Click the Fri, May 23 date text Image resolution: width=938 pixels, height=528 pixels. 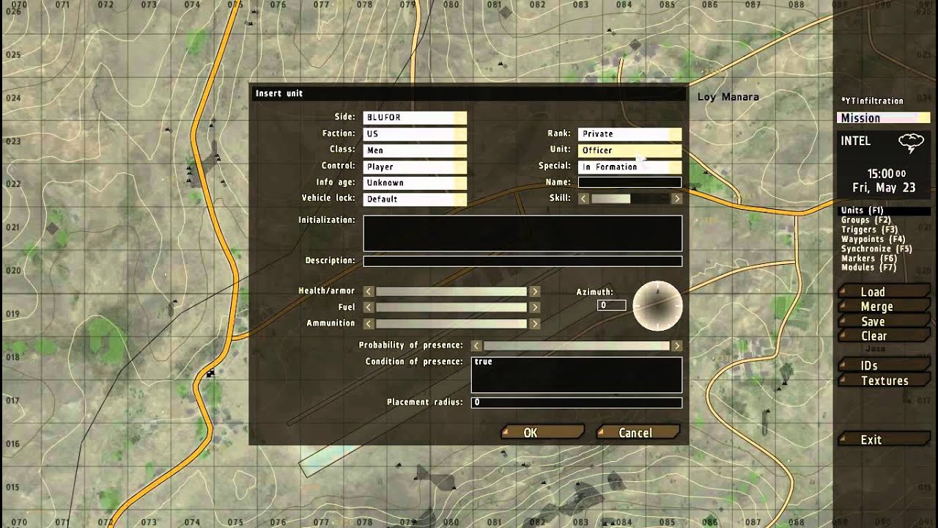coord(884,188)
